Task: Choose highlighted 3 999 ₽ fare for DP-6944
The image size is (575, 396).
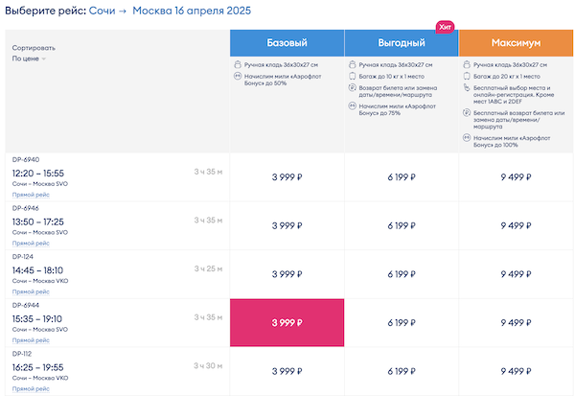Action: click(x=287, y=322)
